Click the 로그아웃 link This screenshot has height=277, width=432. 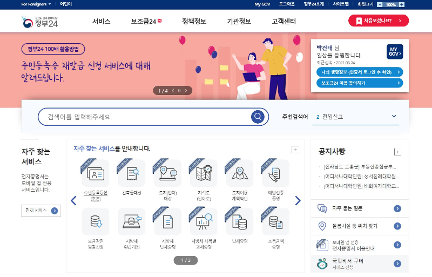287,4
